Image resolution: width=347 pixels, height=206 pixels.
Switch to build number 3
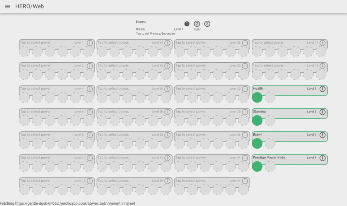[x=207, y=24]
